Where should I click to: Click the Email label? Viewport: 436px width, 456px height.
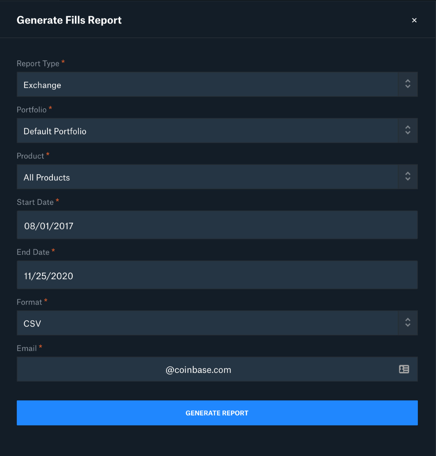[x=27, y=348]
